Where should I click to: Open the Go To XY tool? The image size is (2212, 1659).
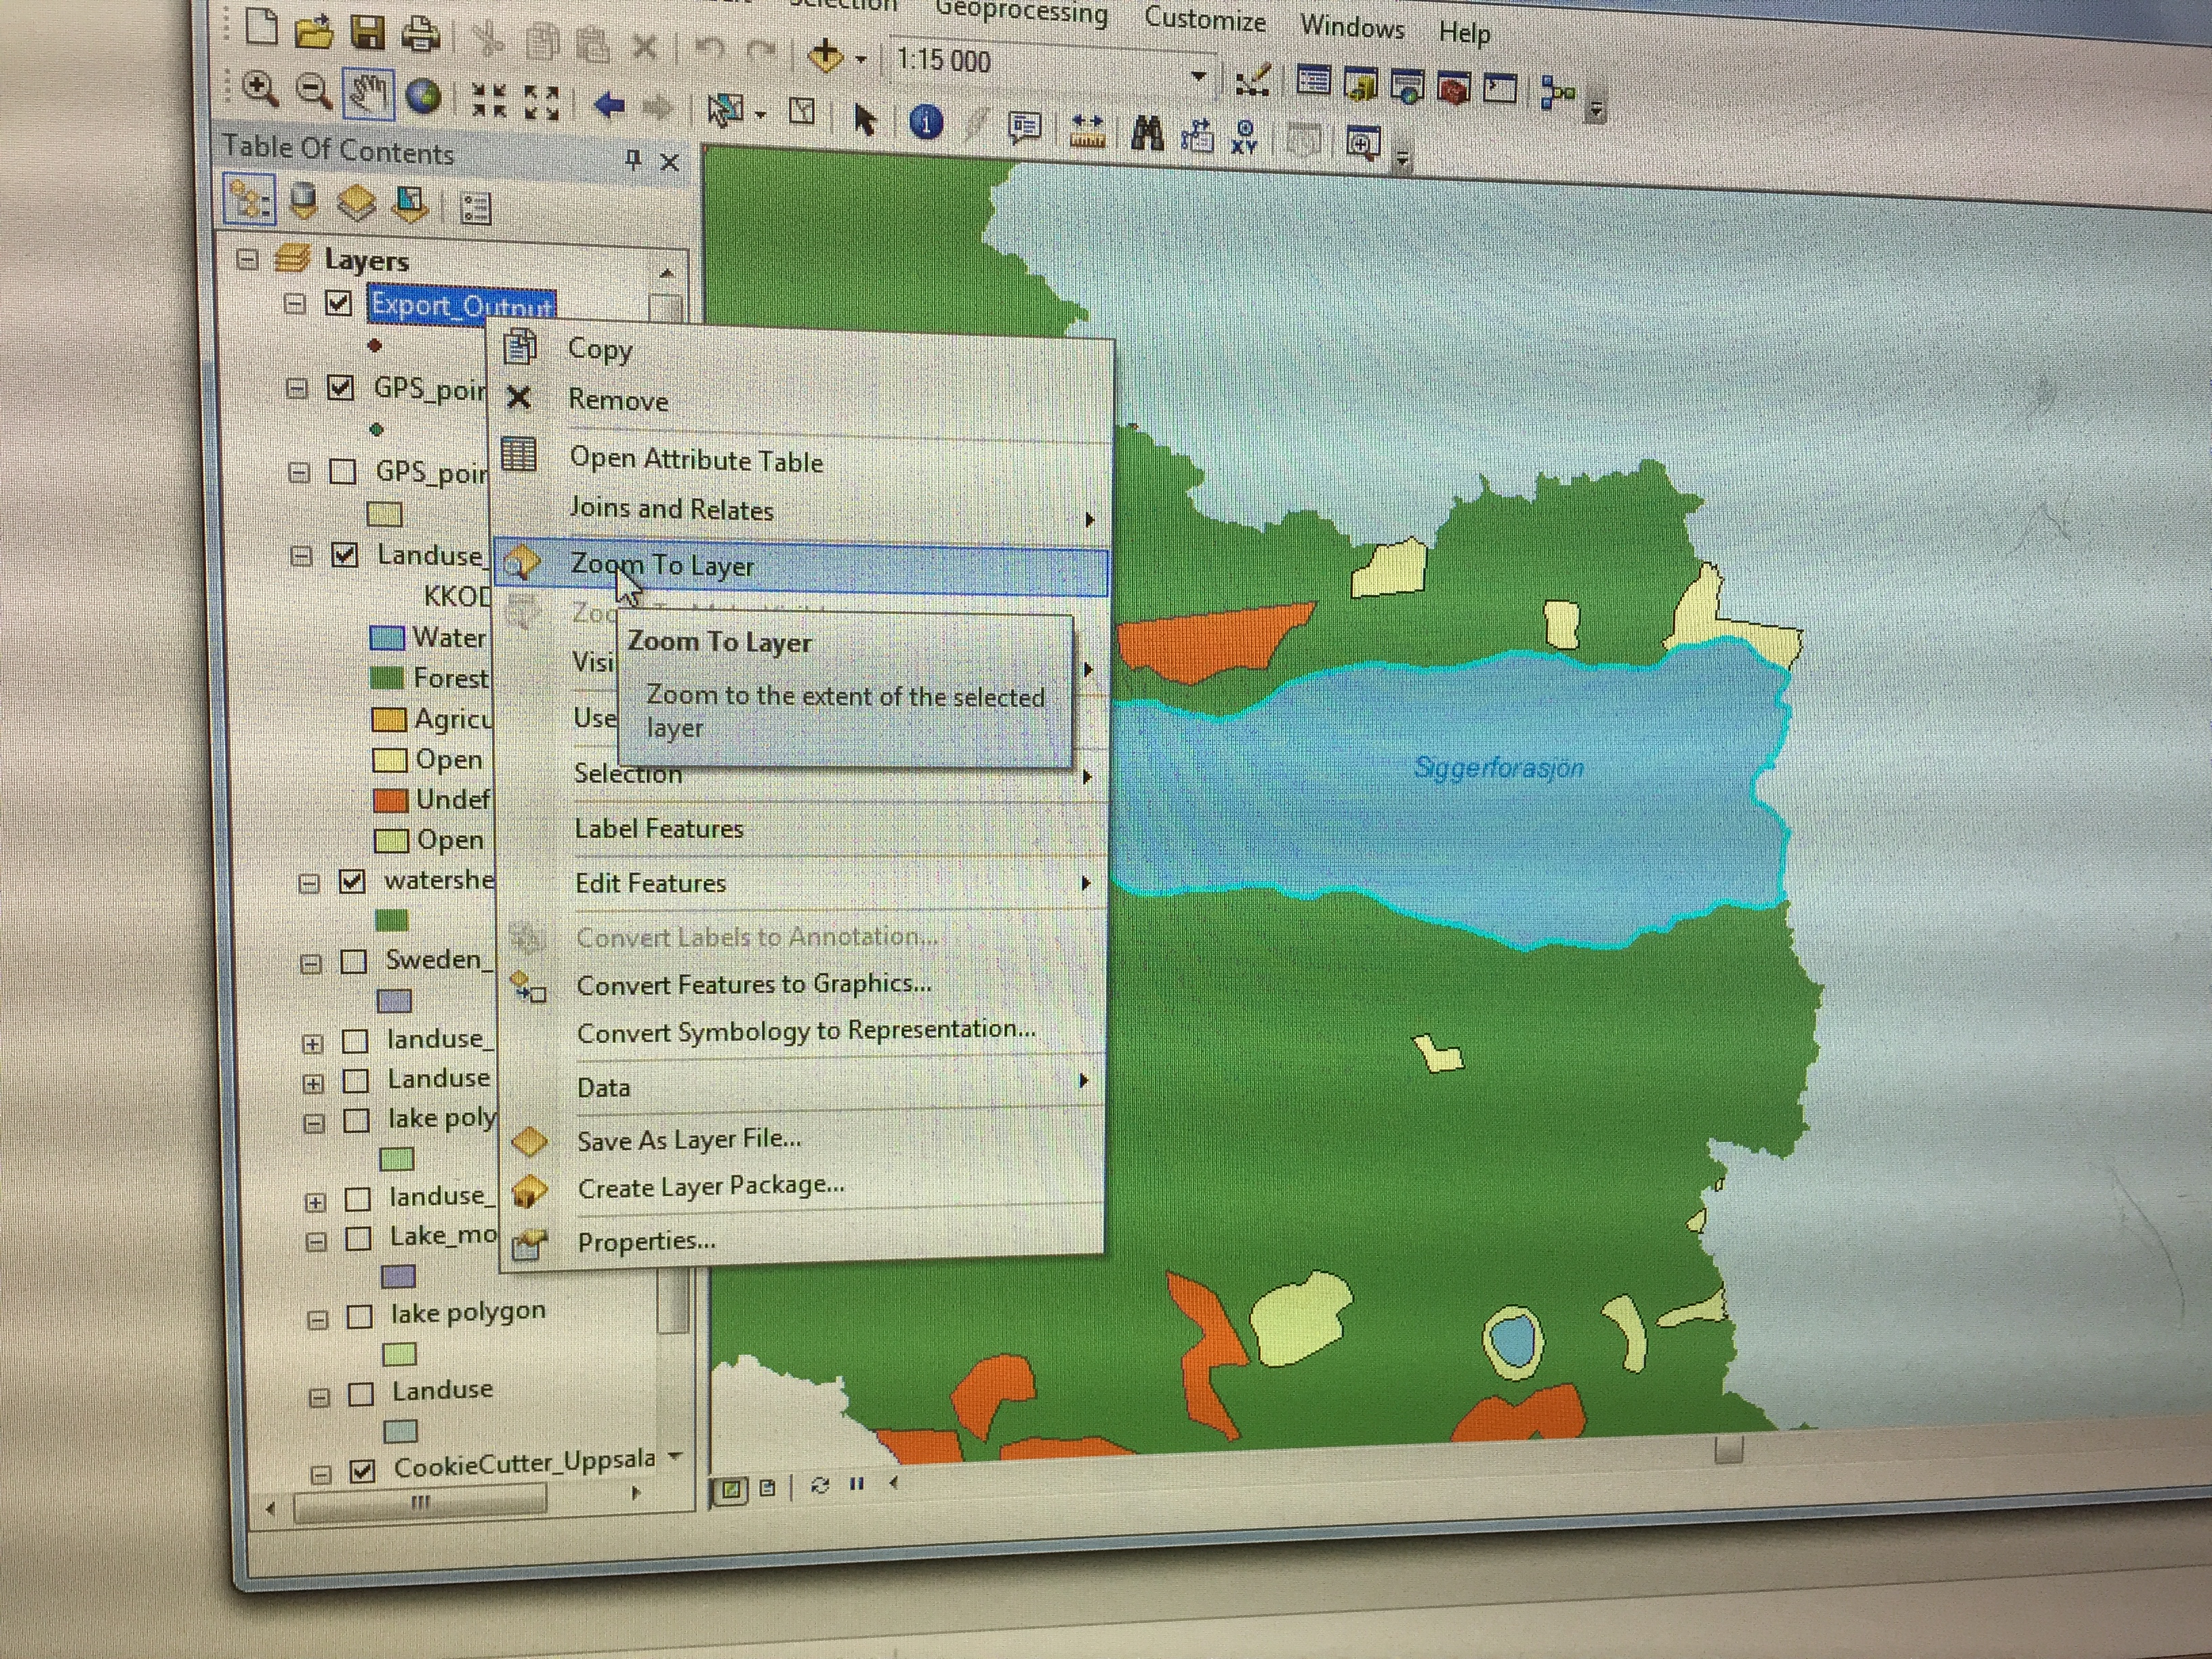click(x=1244, y=137)
